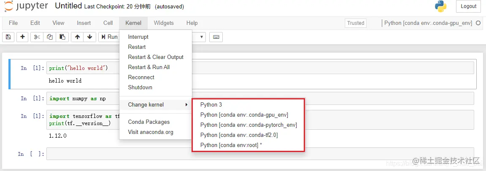The height and width of the screenshot is (171, 486).
Task: Open the Insert menu
Action: pyautogui.click(x=84, y=23)
